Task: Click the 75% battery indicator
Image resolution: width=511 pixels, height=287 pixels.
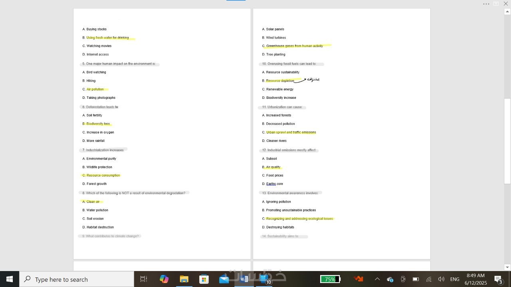Action: pyautogui.click(x=330, y=279)
